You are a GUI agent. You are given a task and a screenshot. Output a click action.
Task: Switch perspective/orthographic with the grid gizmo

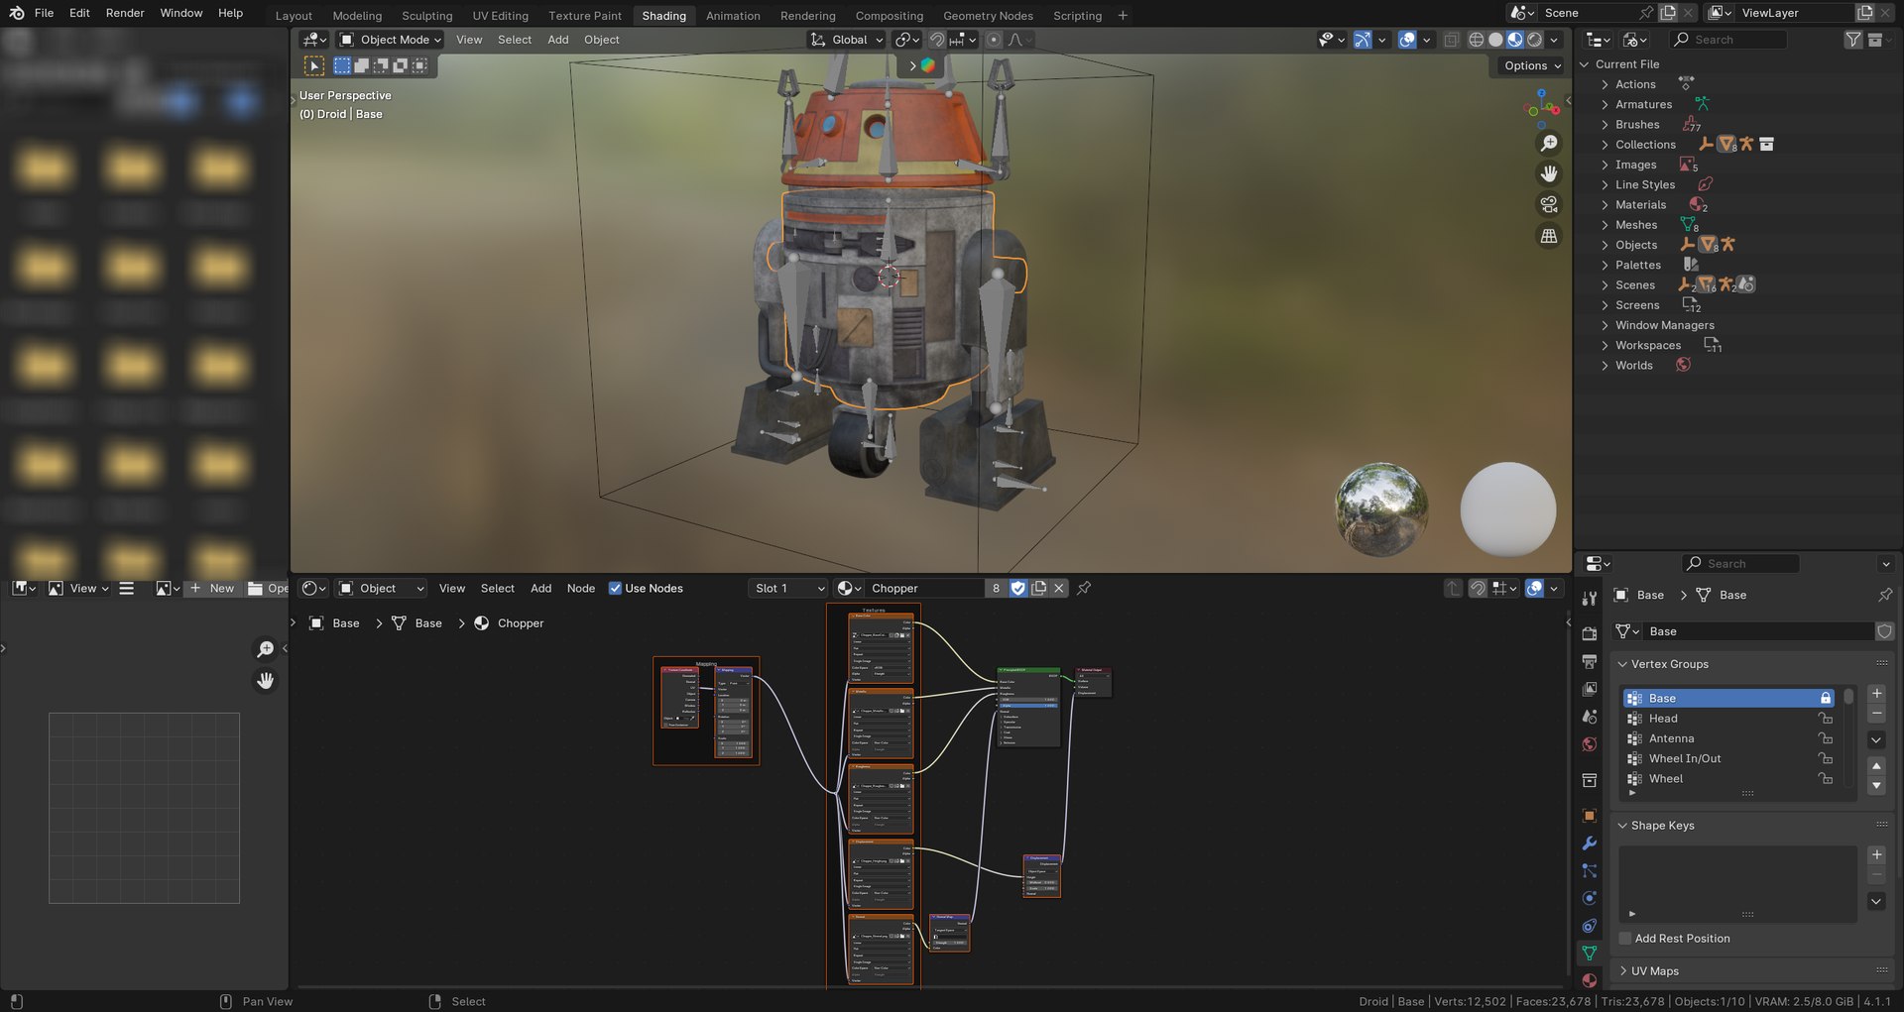point(1549,236)
